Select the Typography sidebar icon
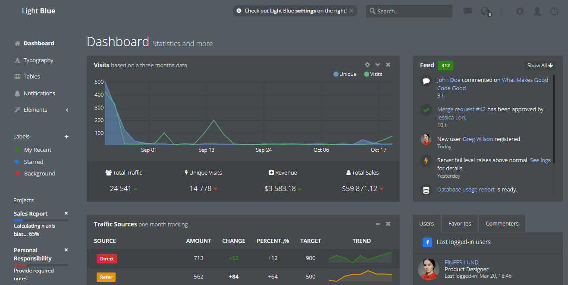The height and width of the screenshot is (285, 568). (x=17, y=60)
